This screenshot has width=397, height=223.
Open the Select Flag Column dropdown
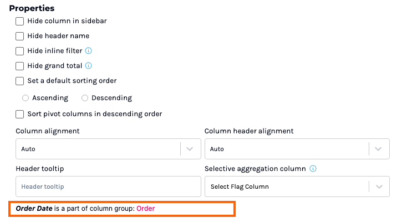[378, 186]
